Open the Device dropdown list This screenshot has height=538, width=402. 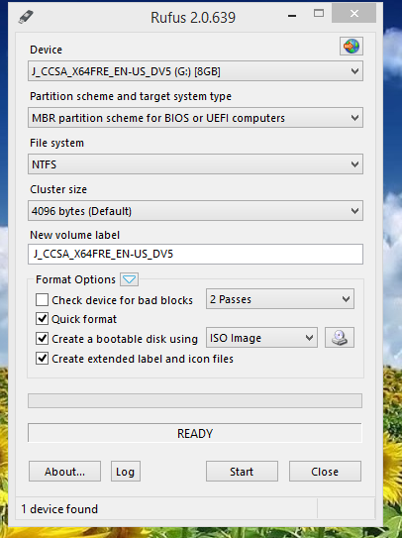point(195,71)
